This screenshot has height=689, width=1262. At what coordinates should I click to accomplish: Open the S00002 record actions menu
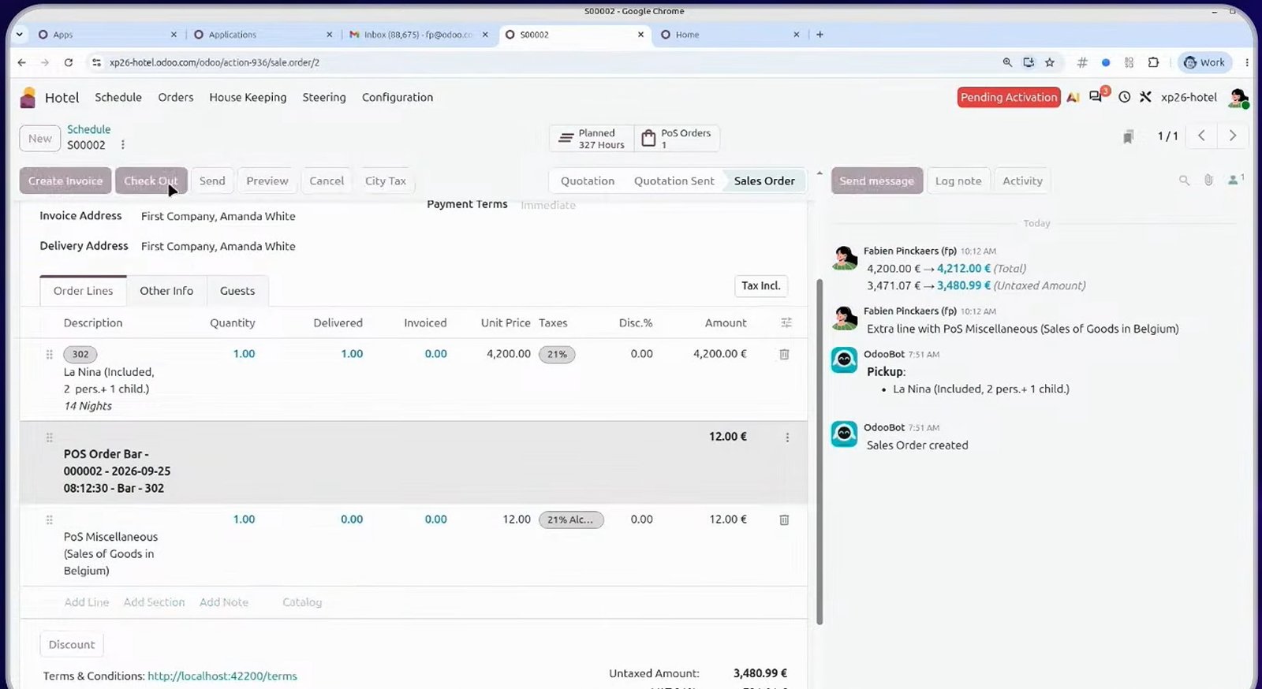pos(122,145)
